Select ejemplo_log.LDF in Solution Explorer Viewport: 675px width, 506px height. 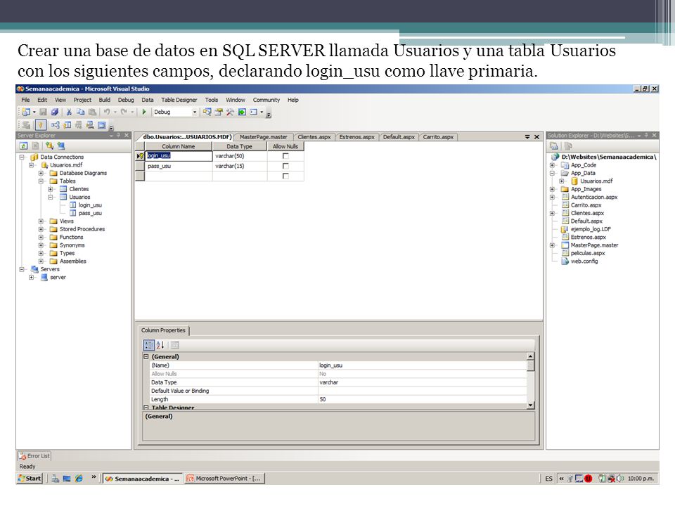click(591, 229)
